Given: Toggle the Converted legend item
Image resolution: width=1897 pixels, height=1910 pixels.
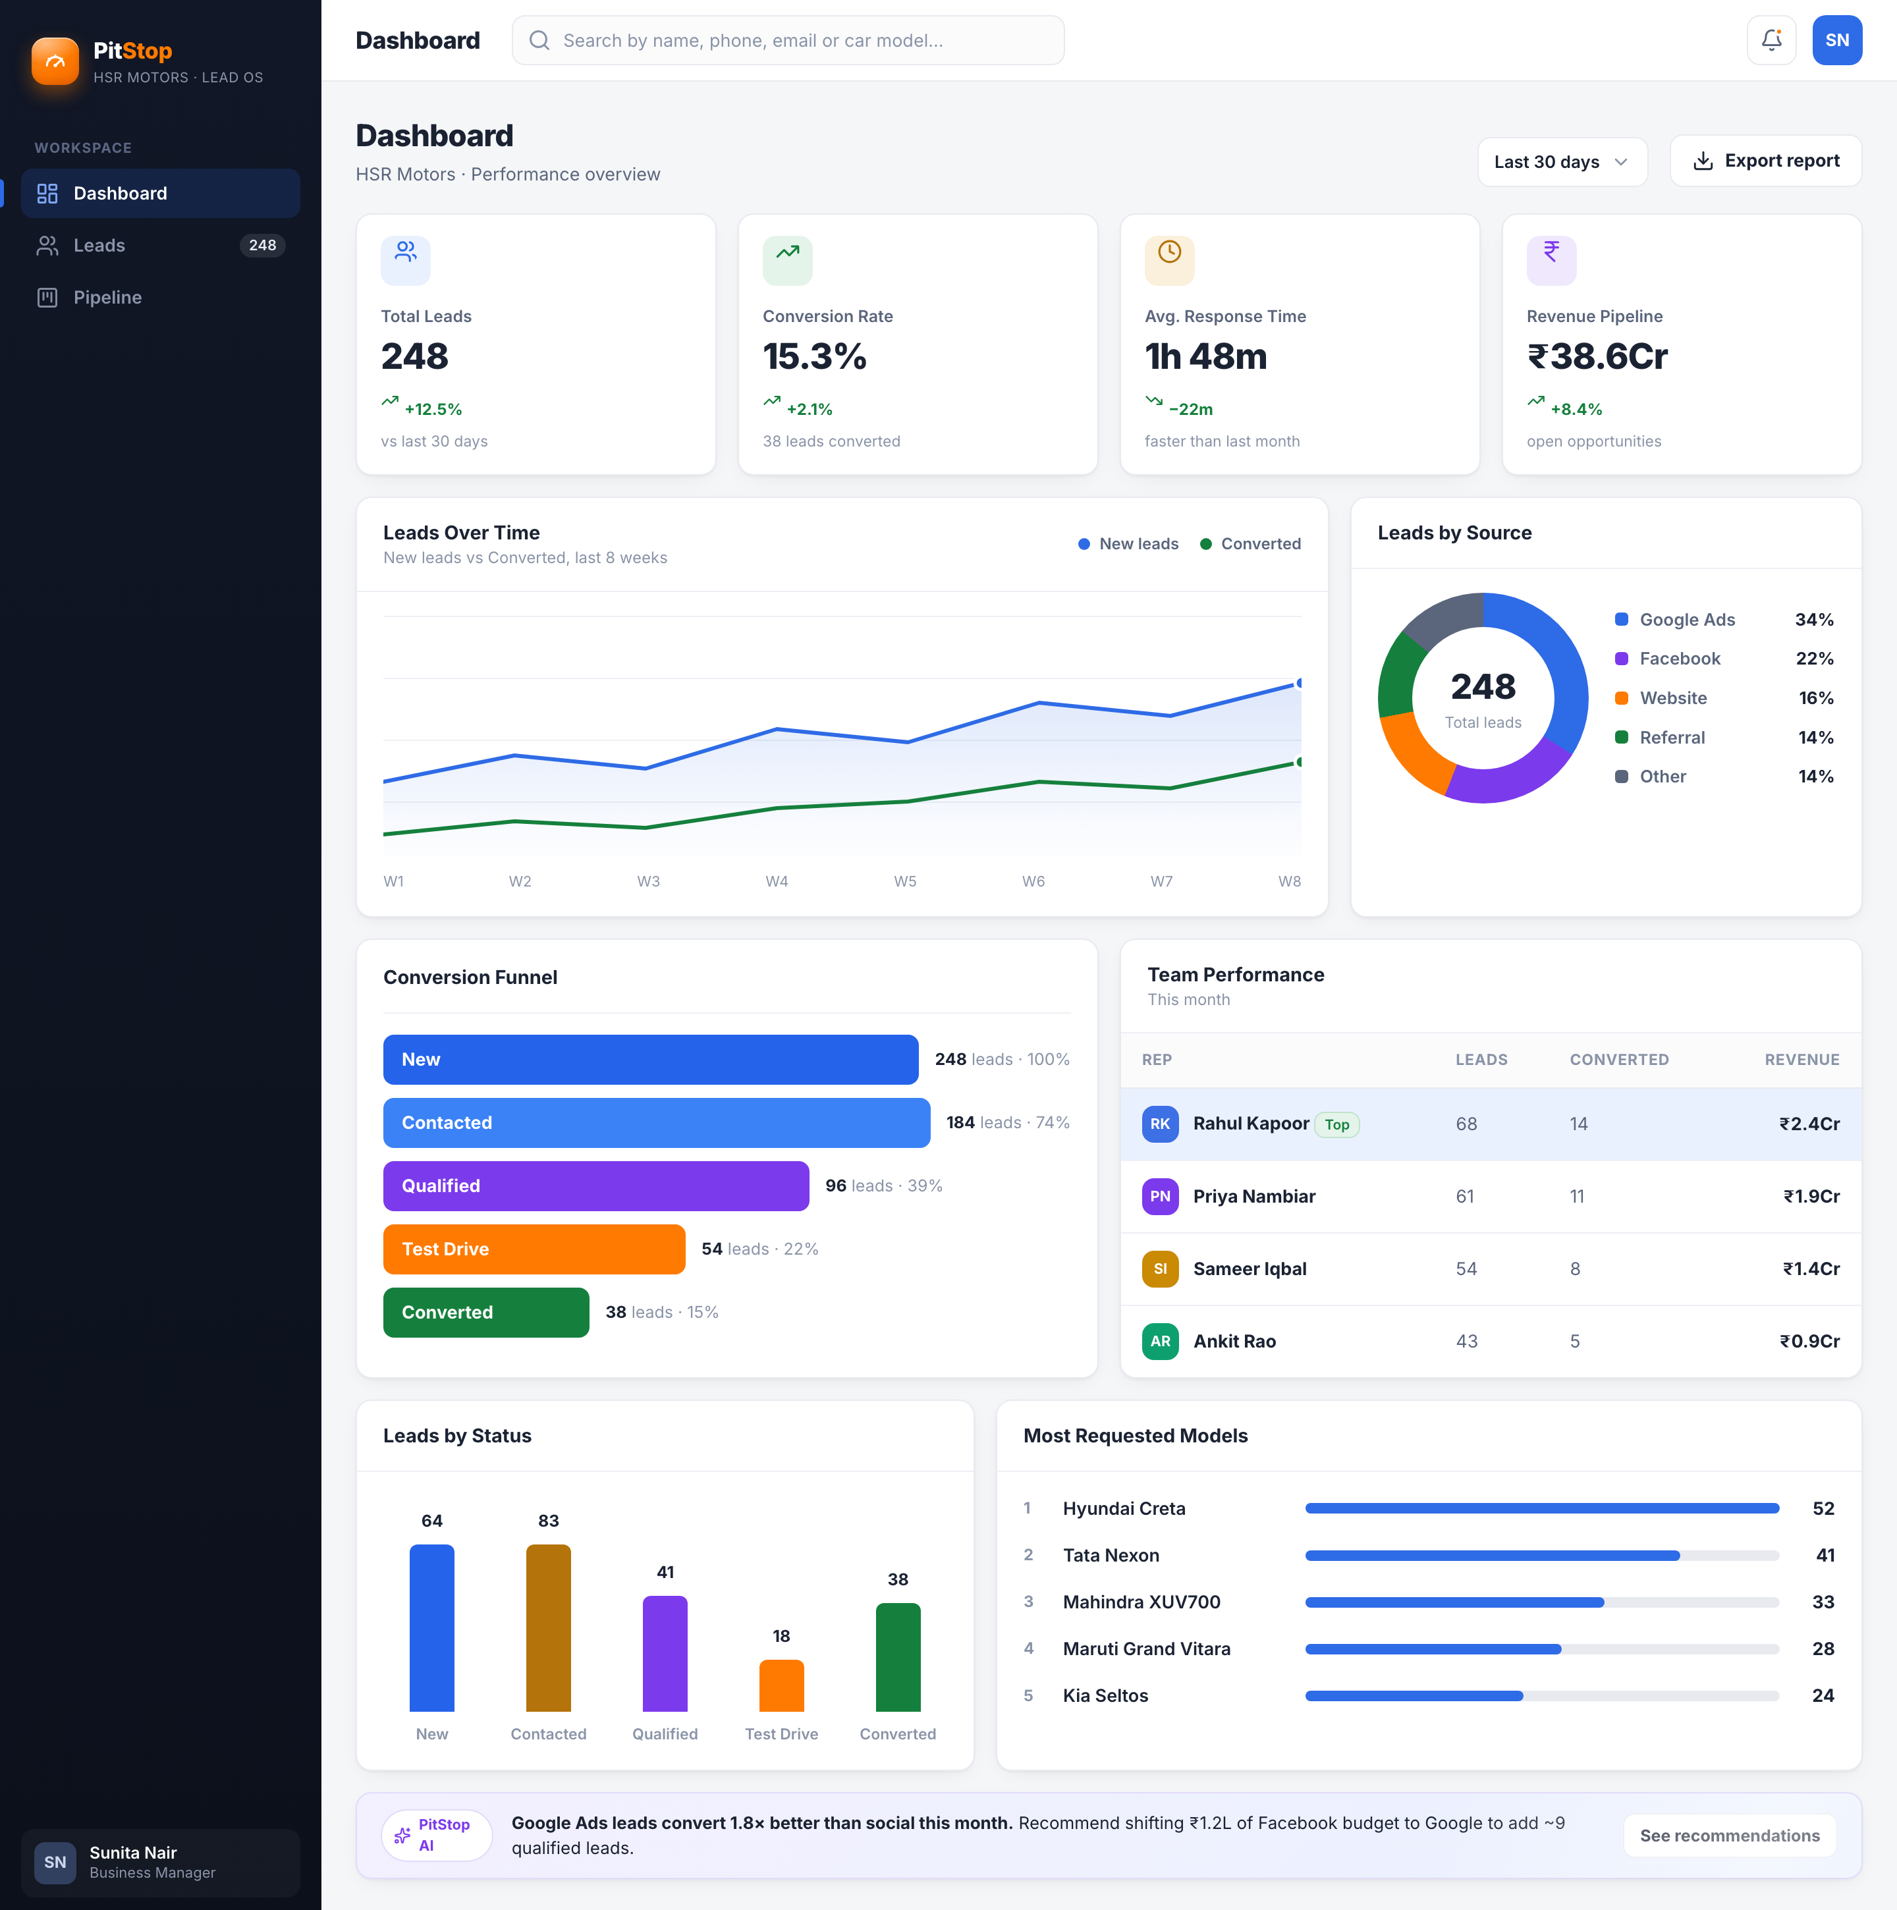Looking at the screenshot, I should click(x=1250, y=544).
